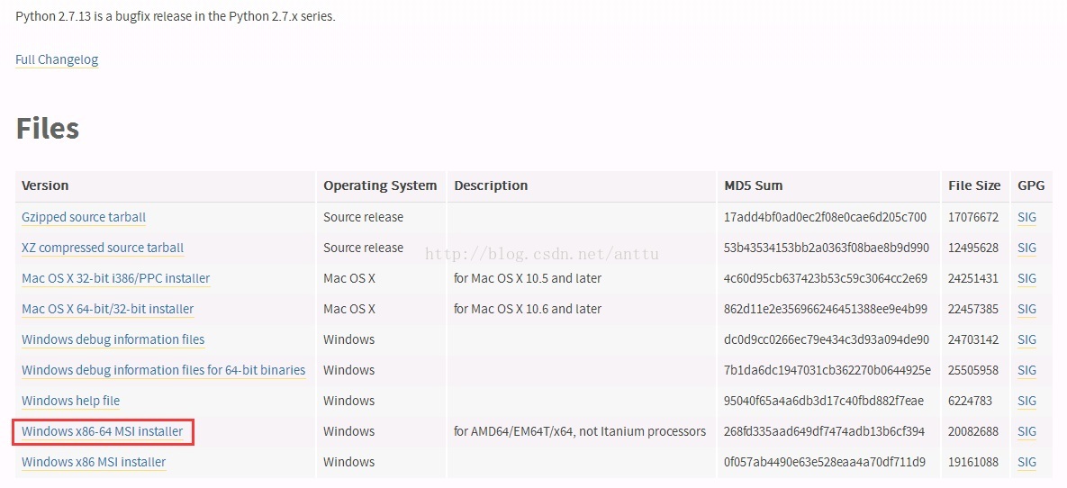Select the Windows x86-64 MSI installer

click(102, 431)
